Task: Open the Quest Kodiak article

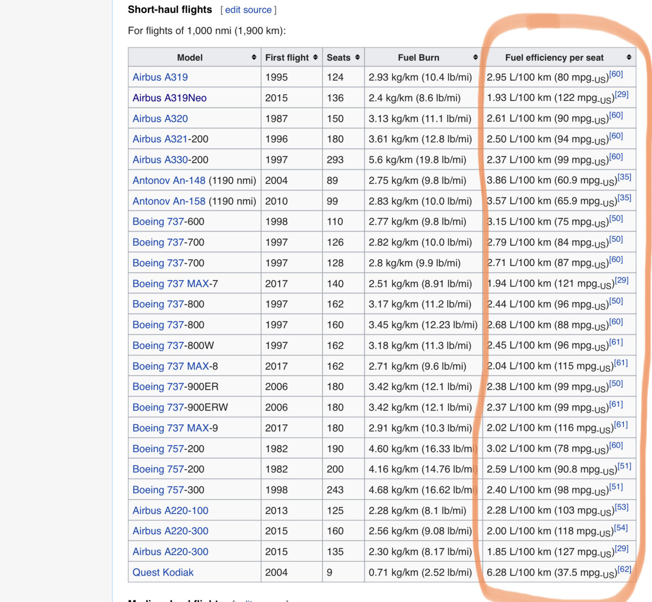Action: pyautogui.click(x=163, y=572)
